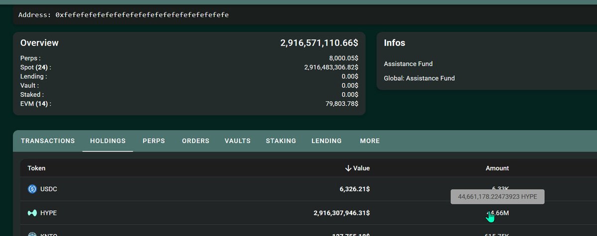Image resolution: width=597 pixels, height=236 pixels.
Task: Click the Vault label in Overview
Action: point(30,85)
